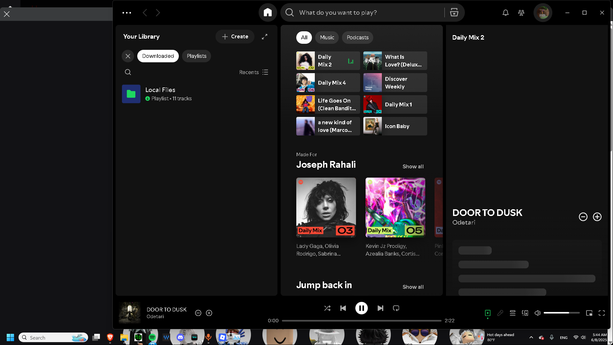Mute the Spotify volume

click(538, 313)
